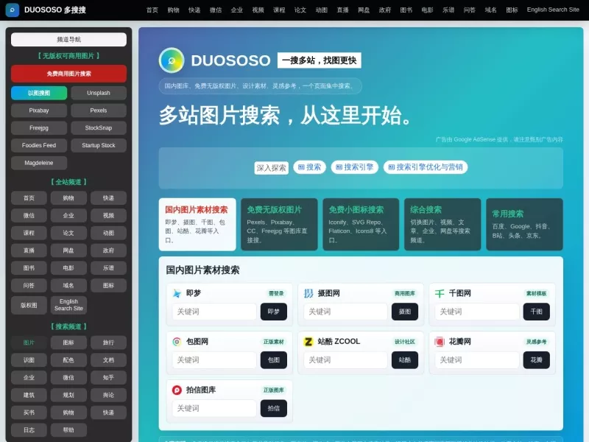Open the 舆论 search channel

108,395
